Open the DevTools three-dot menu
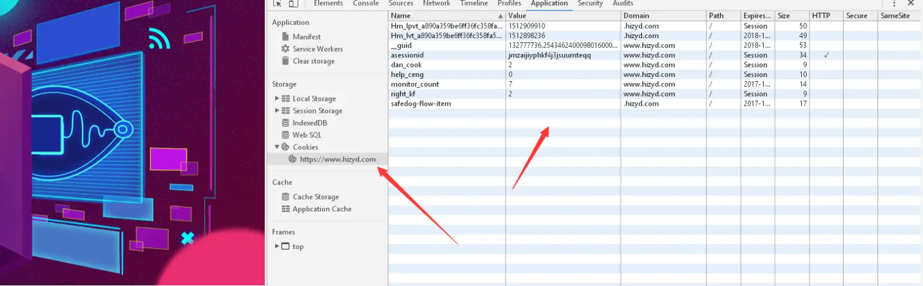 click(x=893, y=3)
